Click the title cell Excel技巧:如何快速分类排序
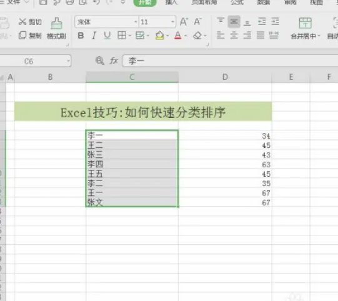Screen dimensions: 338x301 pyautogui.click(x=143, y=111)
